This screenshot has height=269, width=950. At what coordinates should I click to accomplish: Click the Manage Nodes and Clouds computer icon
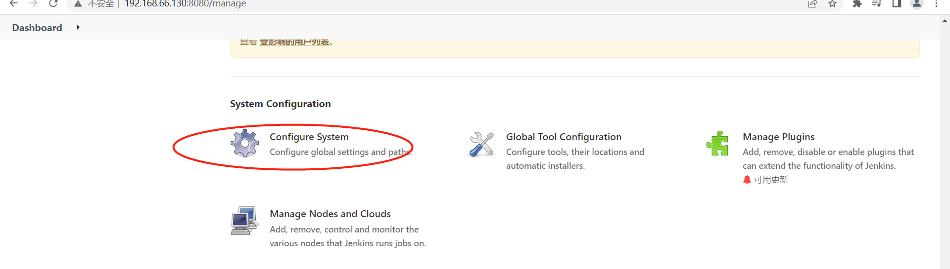(x=244, y=221)
